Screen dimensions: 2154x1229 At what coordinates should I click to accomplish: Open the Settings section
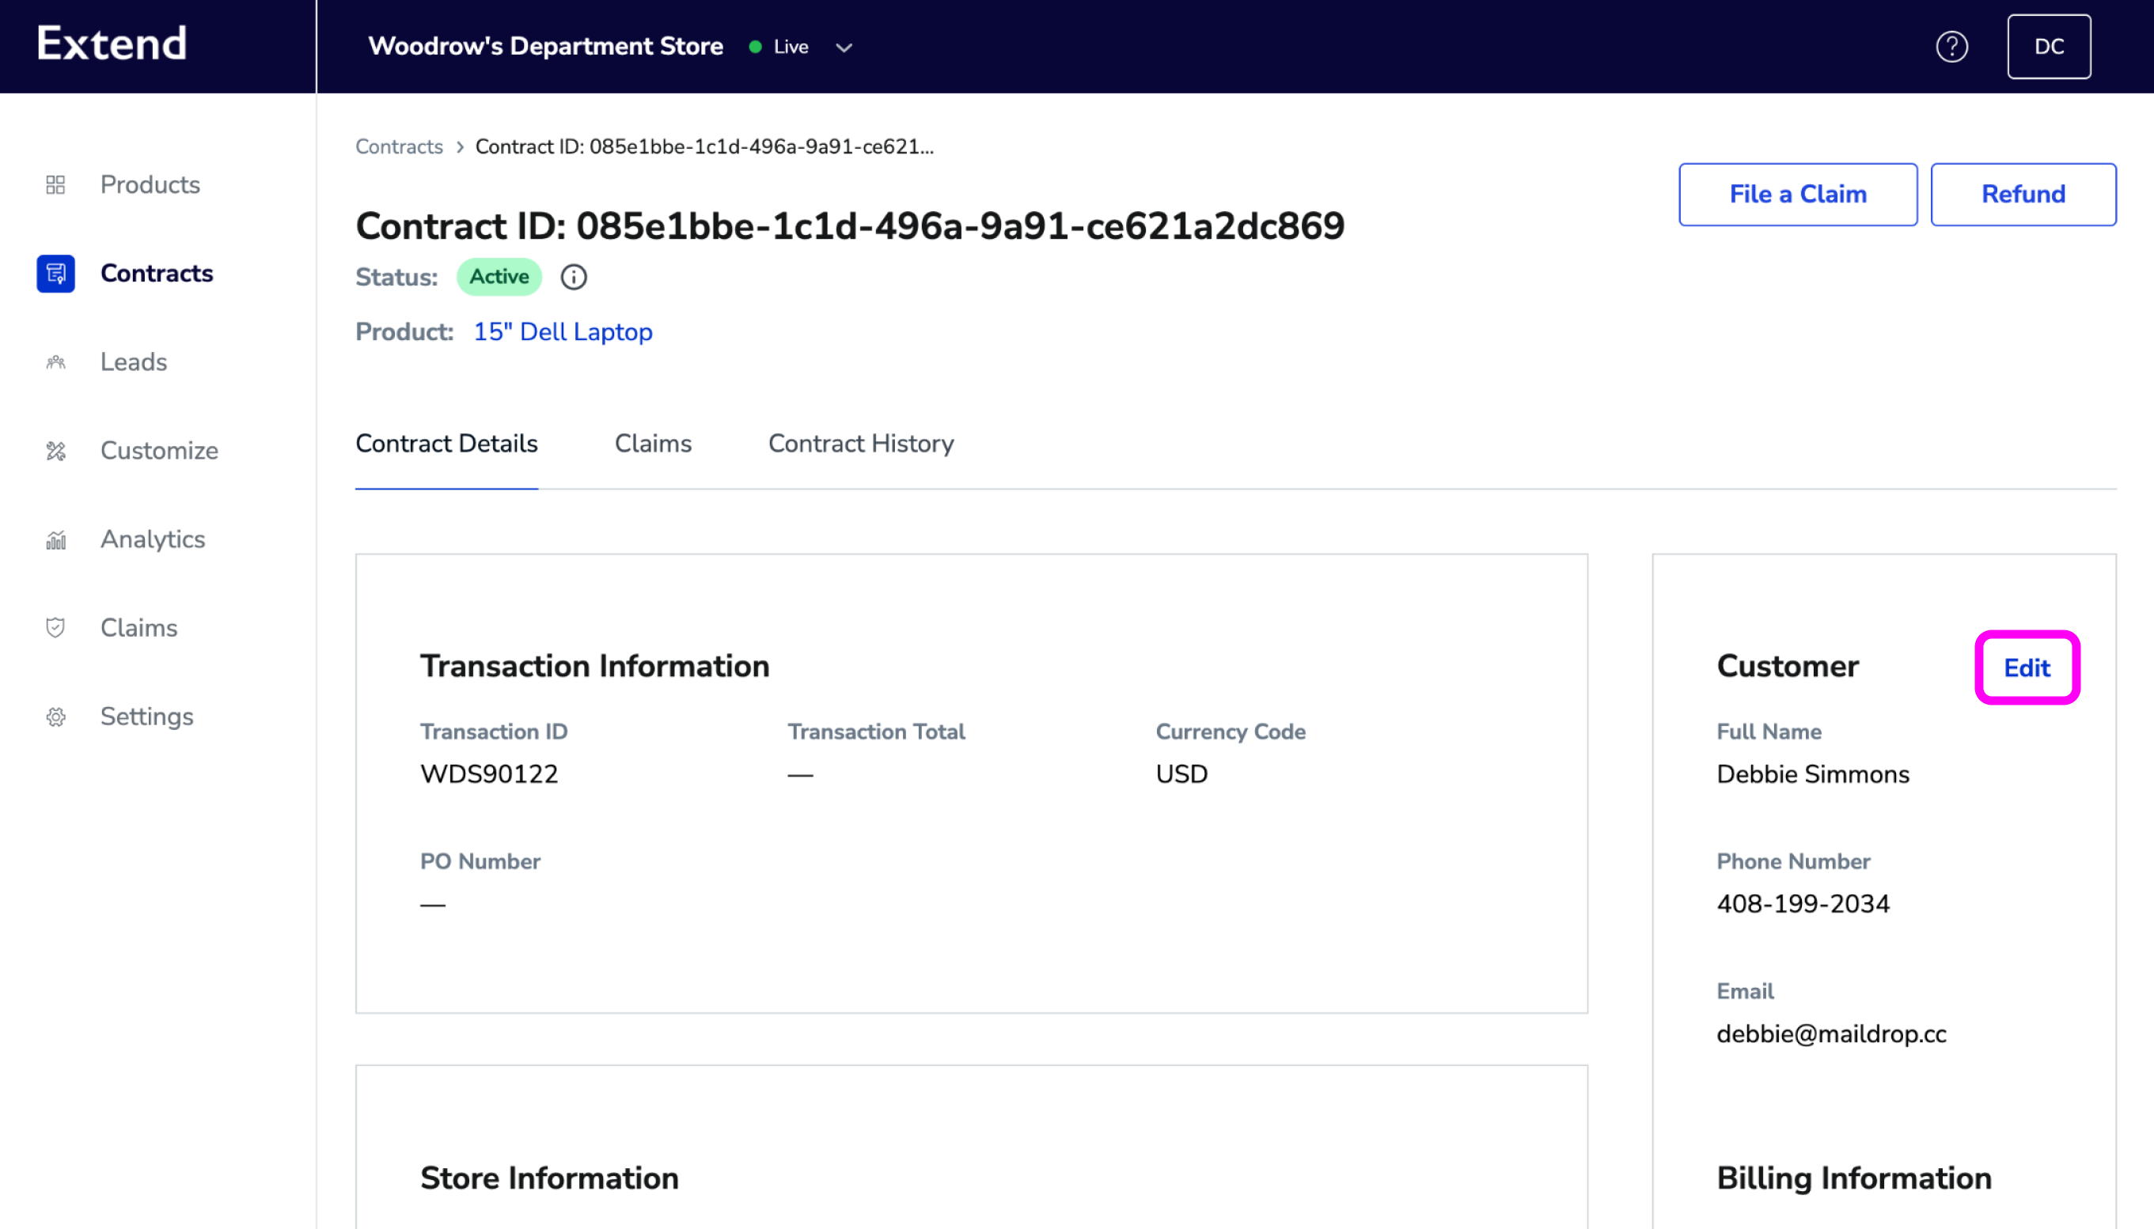click(147, 717)
